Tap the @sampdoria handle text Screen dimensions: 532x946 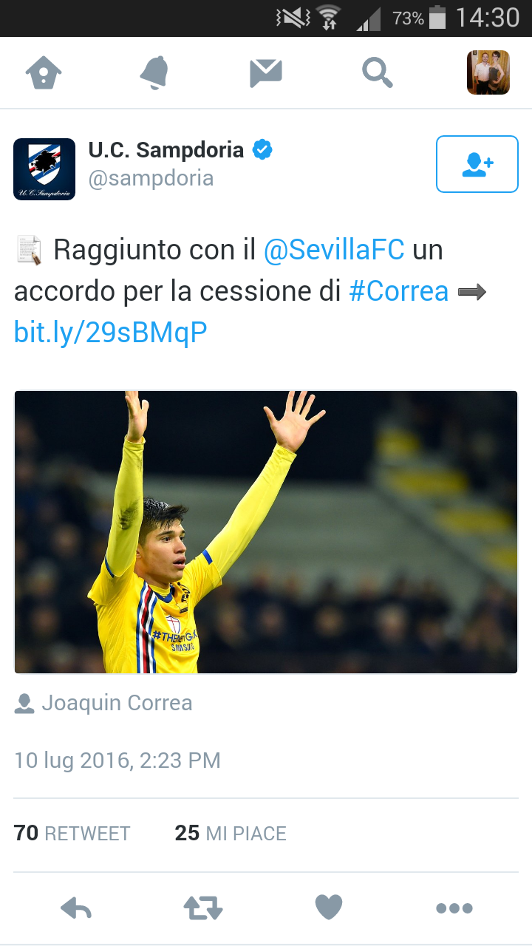click(151, 179)
